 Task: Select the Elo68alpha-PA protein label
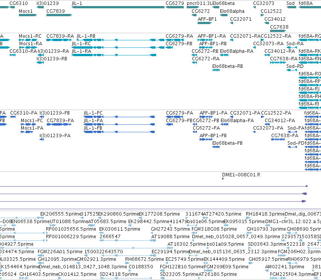237,121
